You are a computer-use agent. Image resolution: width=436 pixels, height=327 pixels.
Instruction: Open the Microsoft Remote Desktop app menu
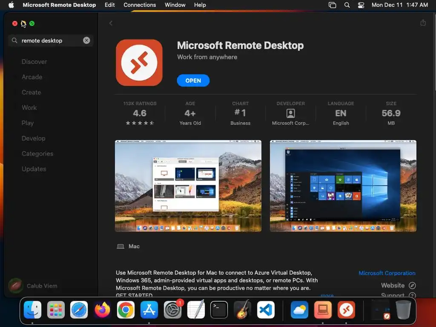coord(59,5)
